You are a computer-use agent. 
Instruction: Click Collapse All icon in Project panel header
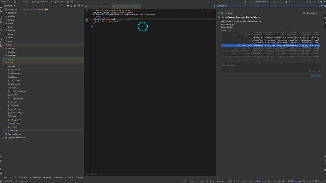(75, 6)
